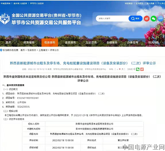Image resolution: width=165 pixels, height=151 pixels.
Task: Click the bold sub-title 评审公示 line
Action: (83, 81)
